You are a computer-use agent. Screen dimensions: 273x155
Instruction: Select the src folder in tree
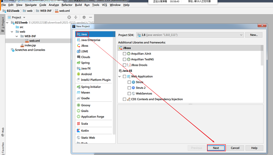(x=20, y=27)
